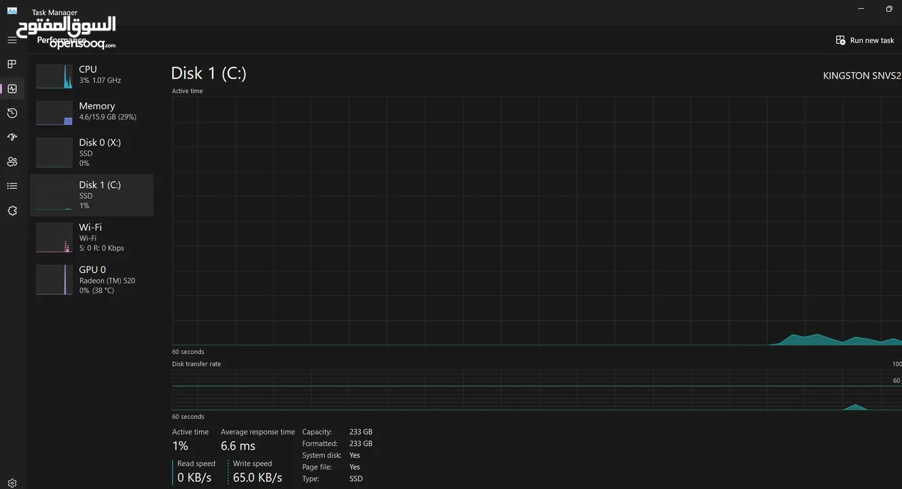The width and height of the screenshot is (902, 489).
Task: Select the GPU 0 item
Action: pyautogui.click(x=91, y=279)
